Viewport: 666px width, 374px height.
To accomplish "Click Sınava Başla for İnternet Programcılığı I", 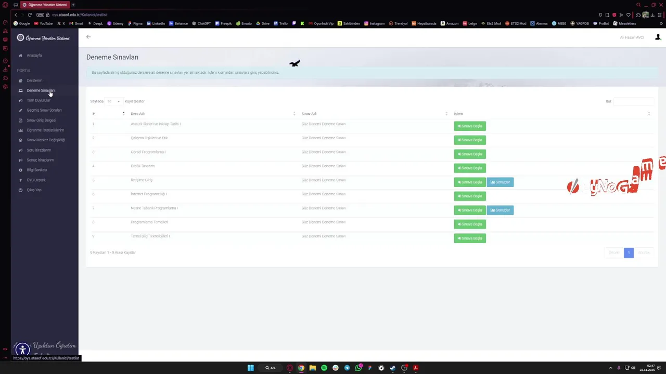I will (470, 196).
